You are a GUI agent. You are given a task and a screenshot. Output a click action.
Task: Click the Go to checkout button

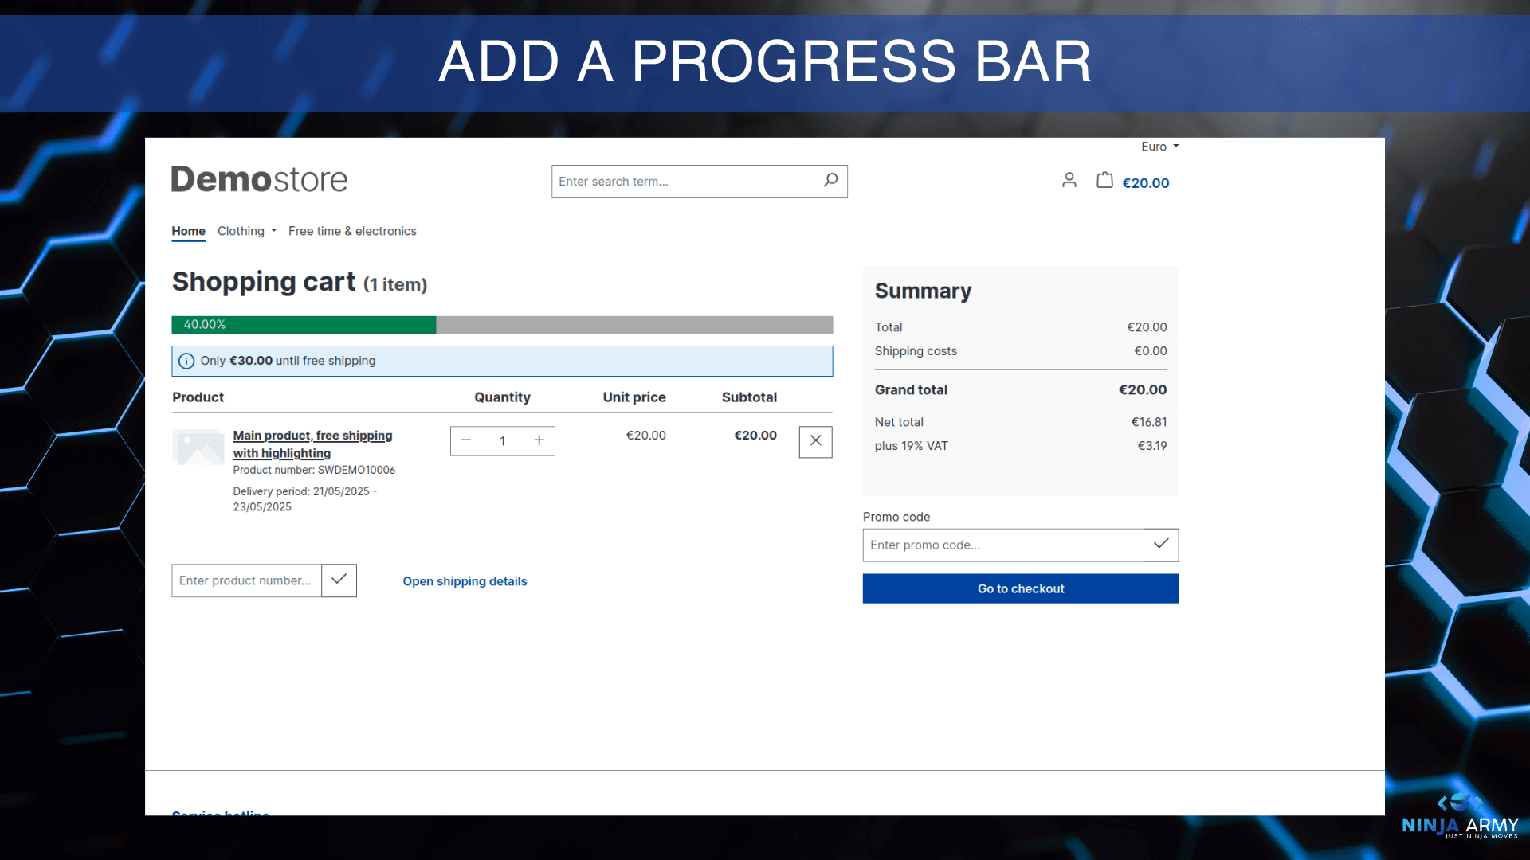pyautogui.click(x=1021, y=588)
